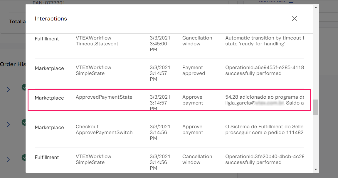
Task: Click the scrollbar down arrow in the Interactions dialog
Action: (316, 169)
